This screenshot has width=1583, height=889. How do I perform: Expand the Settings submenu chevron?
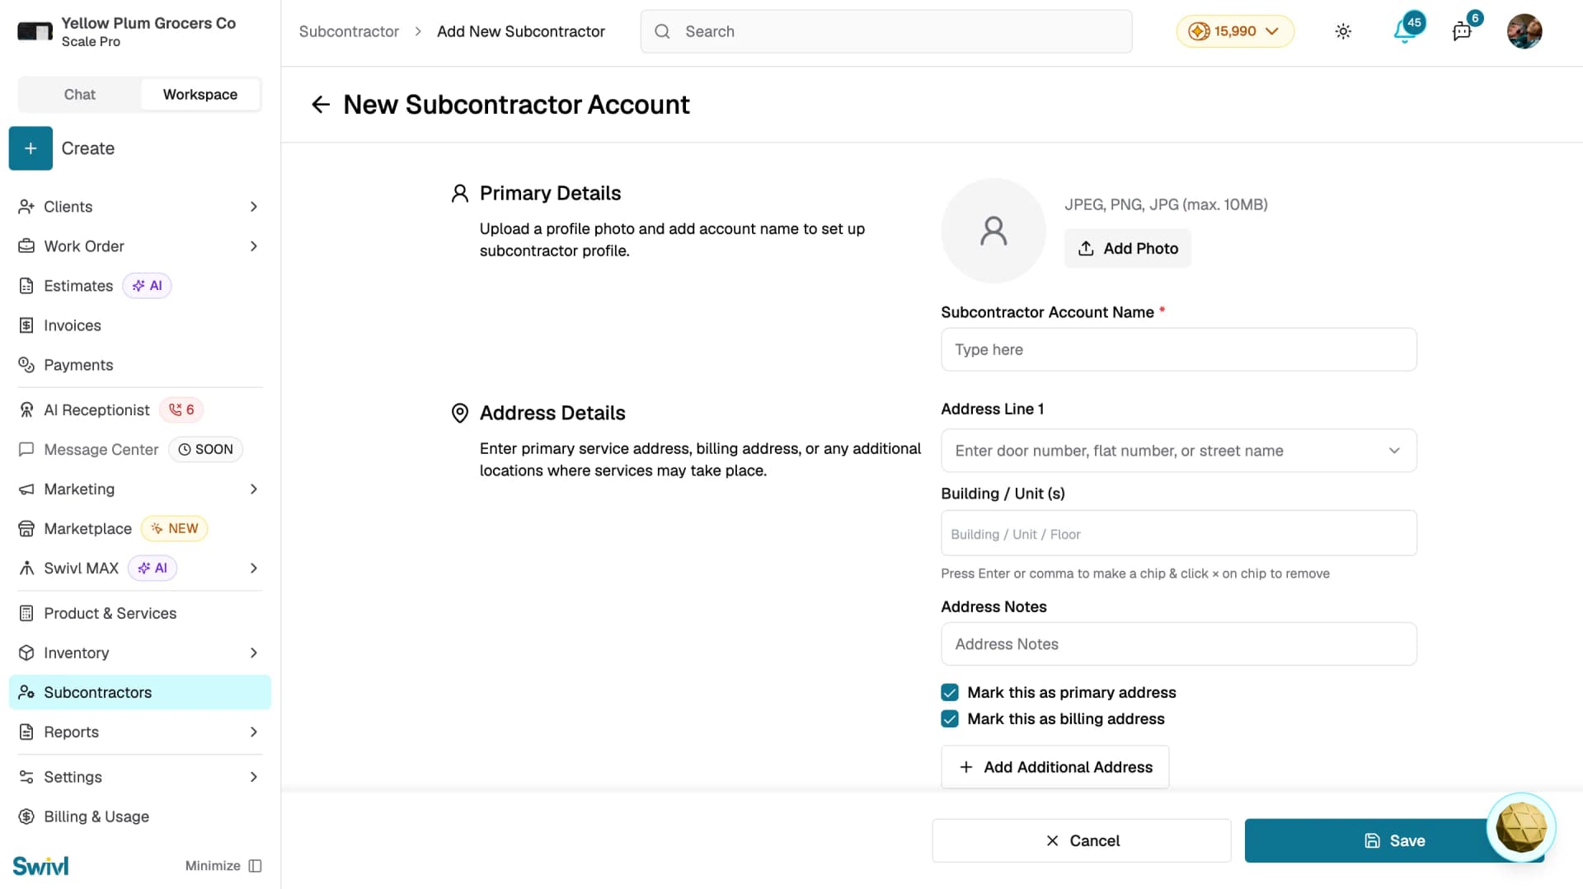[254, 778]
